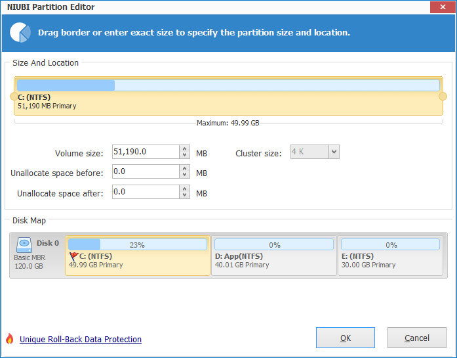This screenshot has width=457, height=358.
Task: Confirm with the OK button
Action: (346, 338)
